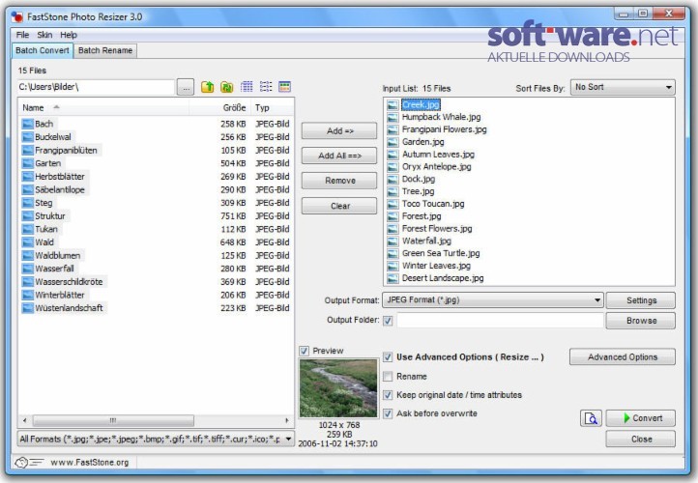This screenshot has height=483, width=698.
Task: Switch to the Batch Convert tab
Action: click(x=43, y=50)
